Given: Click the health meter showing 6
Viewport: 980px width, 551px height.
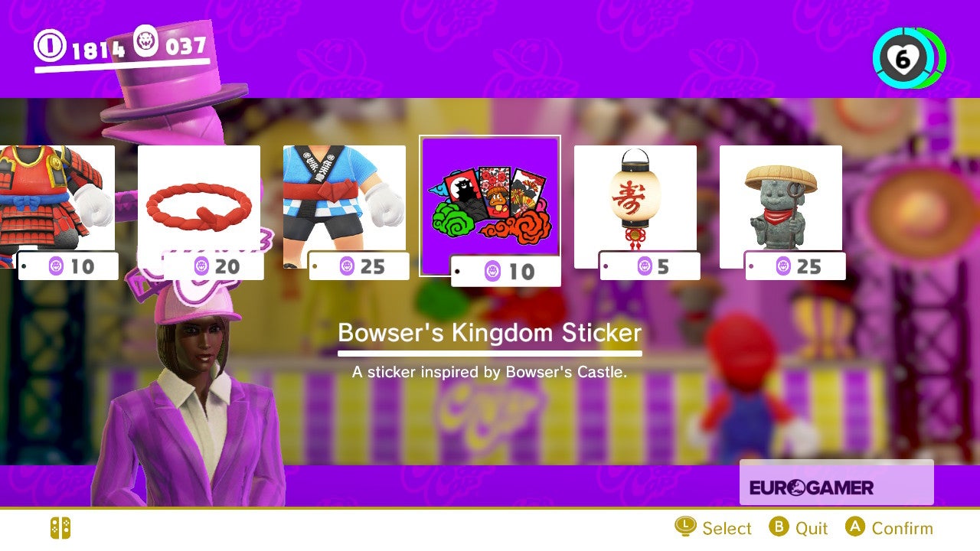Looking at the screenshot, I should coord(909,58).
